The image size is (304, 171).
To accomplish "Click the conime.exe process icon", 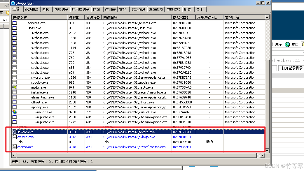I will 15,147.
